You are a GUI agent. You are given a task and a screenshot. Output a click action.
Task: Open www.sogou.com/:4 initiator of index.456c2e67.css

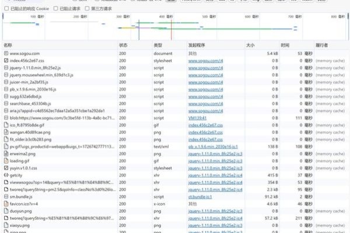(205, 61)
